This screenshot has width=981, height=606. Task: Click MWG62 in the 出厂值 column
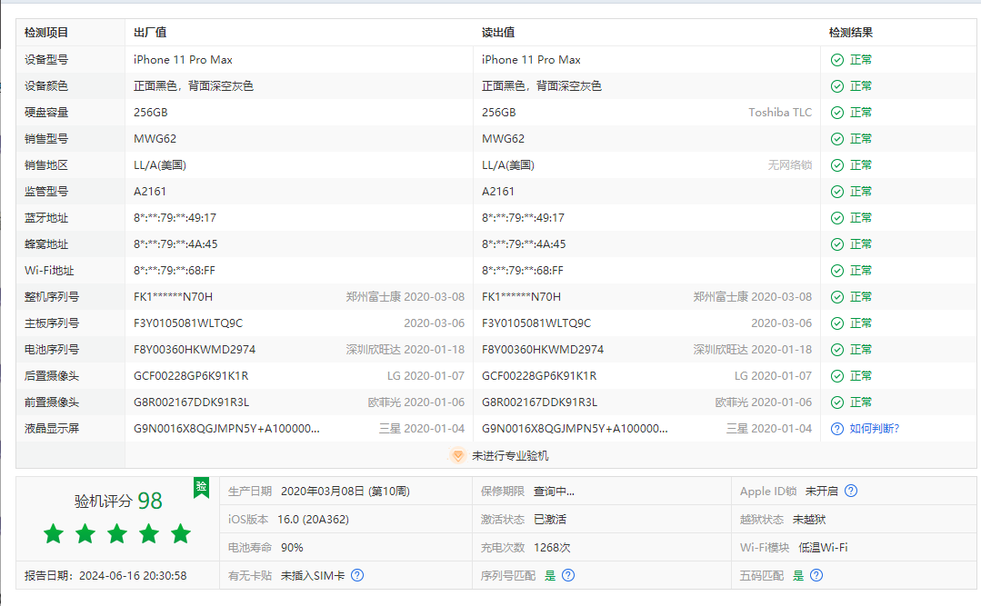point(155,139)
